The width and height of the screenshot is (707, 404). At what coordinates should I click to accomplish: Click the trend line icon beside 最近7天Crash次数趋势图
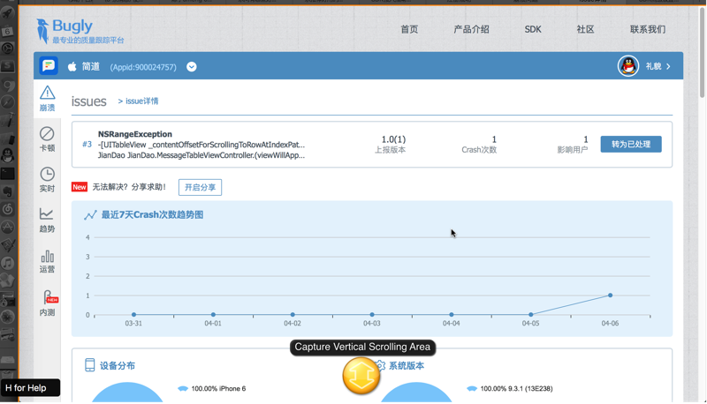point(90,215)
